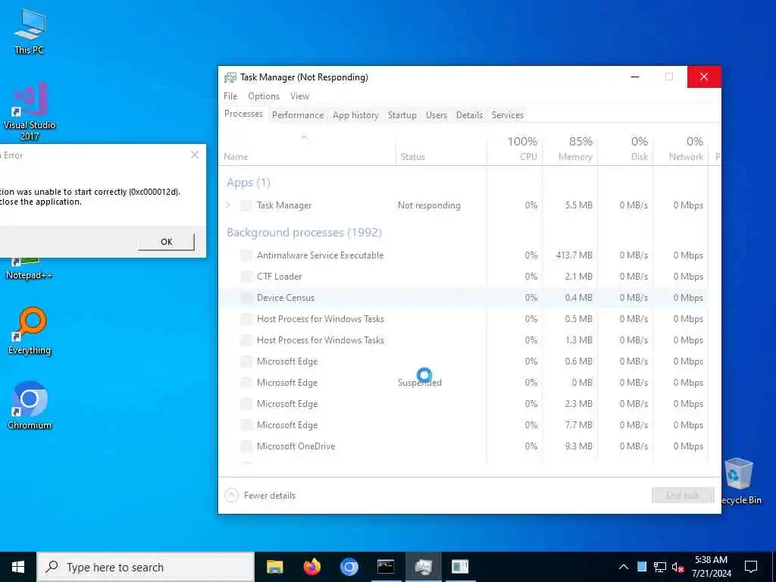Open the Everything search shortcut
This screenshot has width=776, height=582.
(30, 330)
